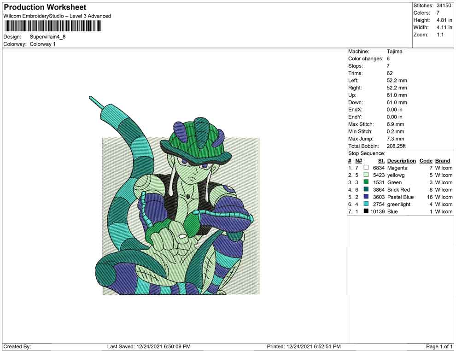Image resolution: width=456 pixels, height=351 pixels.
Task: Click the Zoom value "1:1"
Action: click(440, 35)
